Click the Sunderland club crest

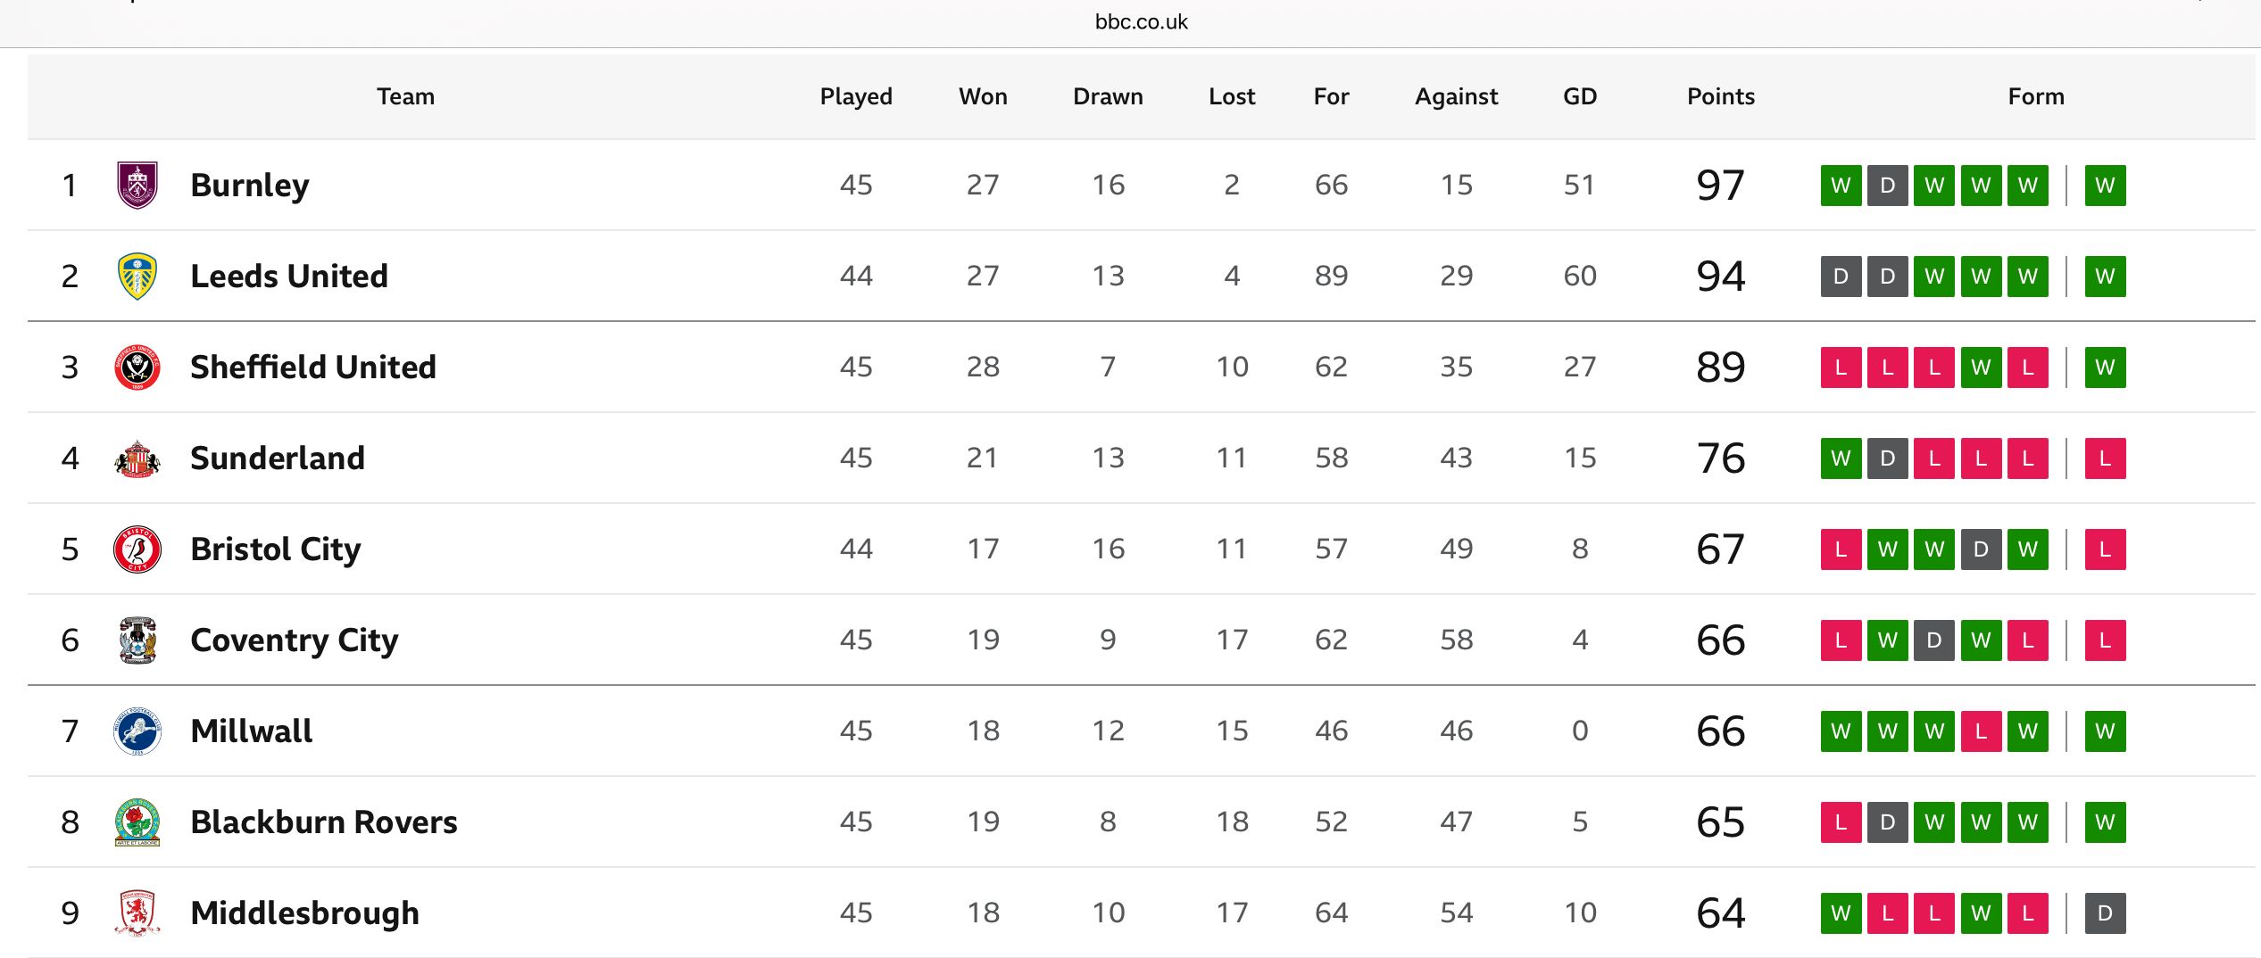(137, 458)
